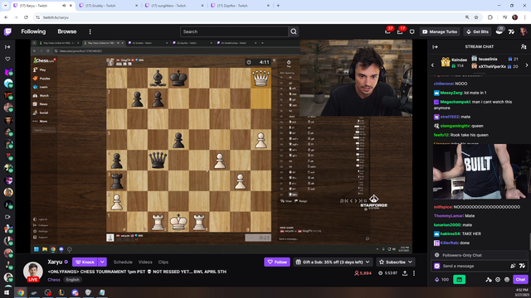The height and width of the screenshot is (298, 531).
Task: Open the Clips tab
Action: [163, 262]
